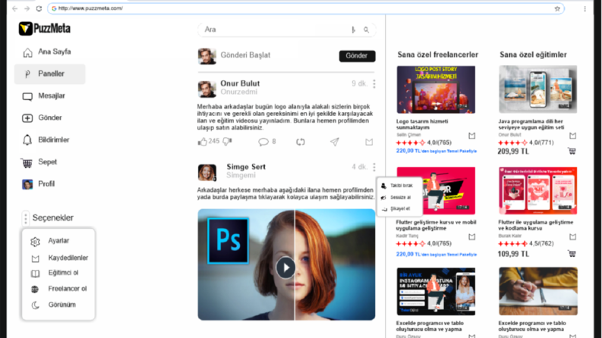Open Java programlama course thumbnail
The width and height of the screenshot is (602, 338).
coord(538,89)
